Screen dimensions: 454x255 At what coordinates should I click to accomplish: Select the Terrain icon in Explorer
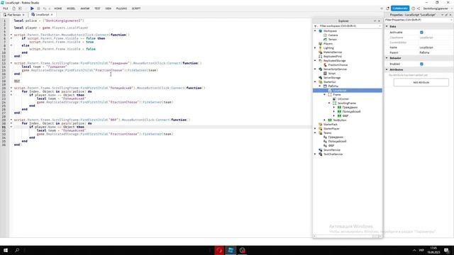point(325,40)
